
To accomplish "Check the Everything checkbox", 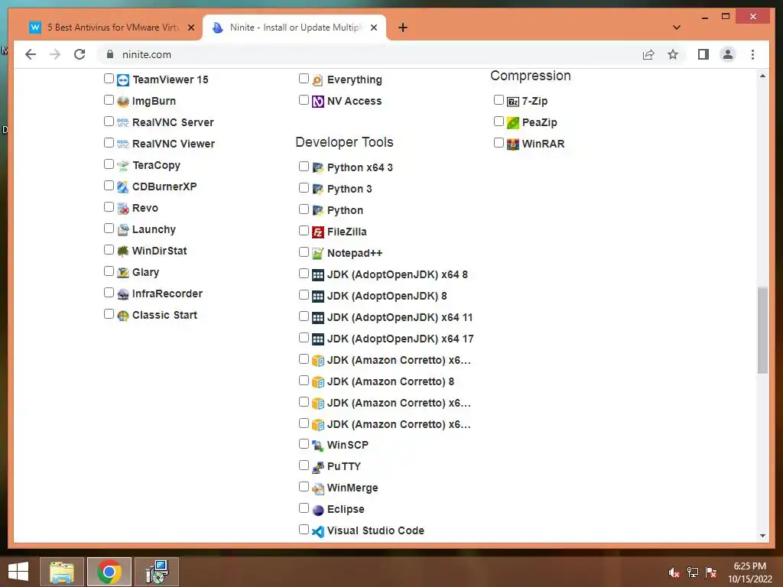I will pos(304,79).
